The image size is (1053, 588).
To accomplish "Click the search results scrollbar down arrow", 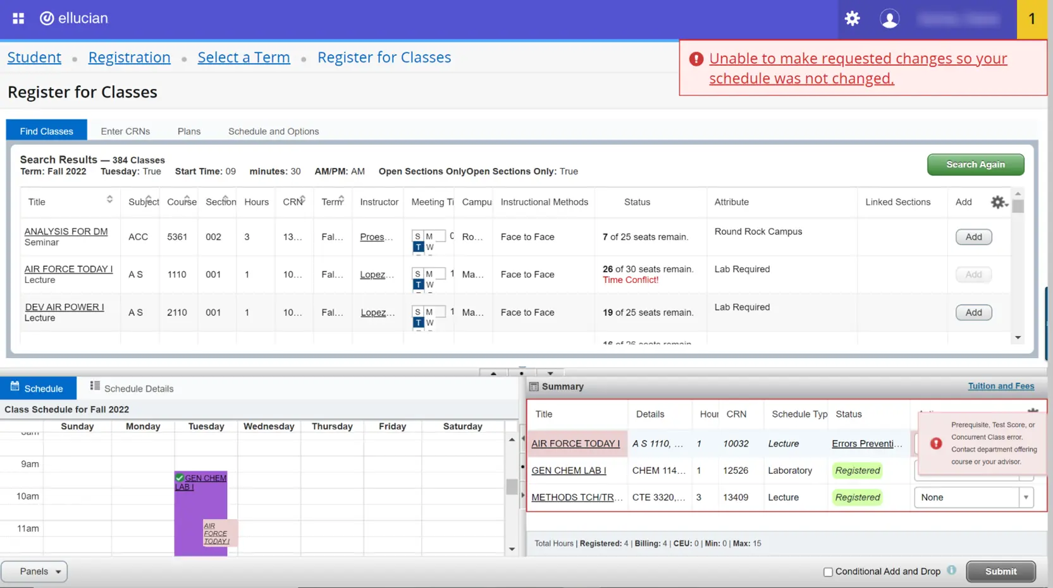I will (x=1018, y=338).
